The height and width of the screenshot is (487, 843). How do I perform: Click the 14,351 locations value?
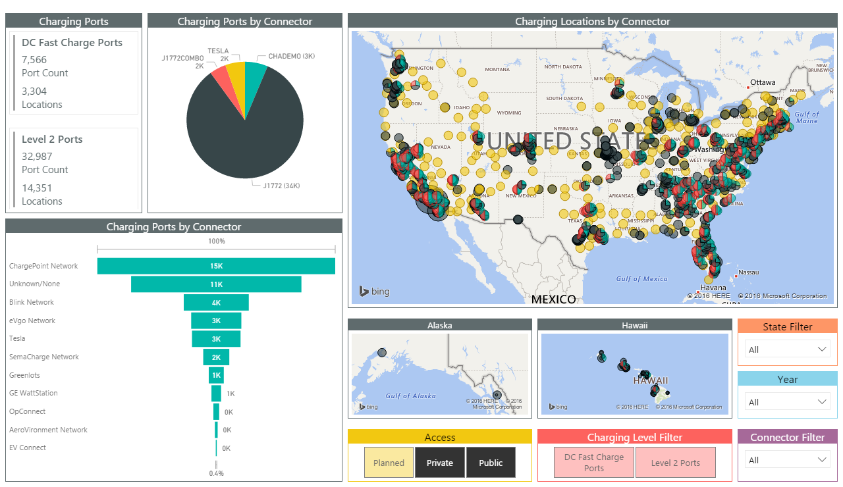click(x=37, y=188)
